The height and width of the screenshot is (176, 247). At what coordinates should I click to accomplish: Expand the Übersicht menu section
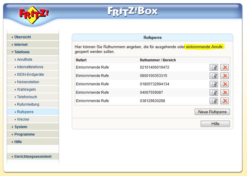(x=33, y=37)
